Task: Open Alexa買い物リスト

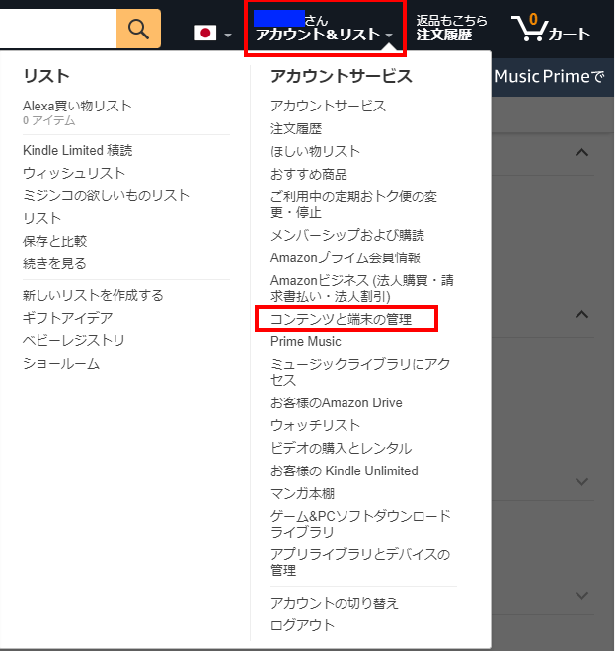Action: coord(77,107)
